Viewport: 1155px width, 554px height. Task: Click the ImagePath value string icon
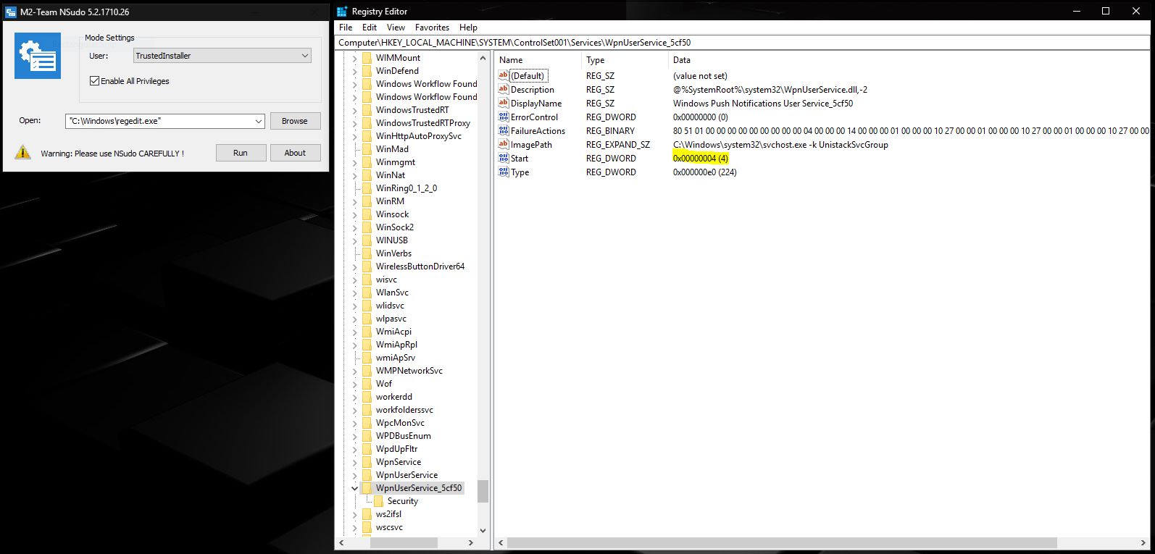coord(504,144)
